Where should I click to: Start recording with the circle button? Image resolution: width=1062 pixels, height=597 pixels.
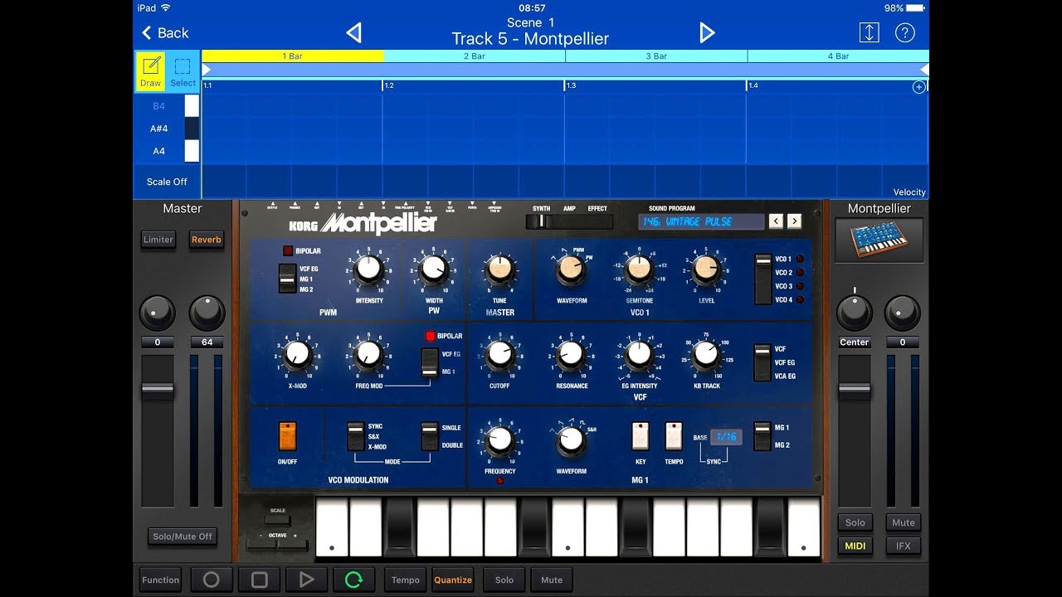[x=212, y=580]
